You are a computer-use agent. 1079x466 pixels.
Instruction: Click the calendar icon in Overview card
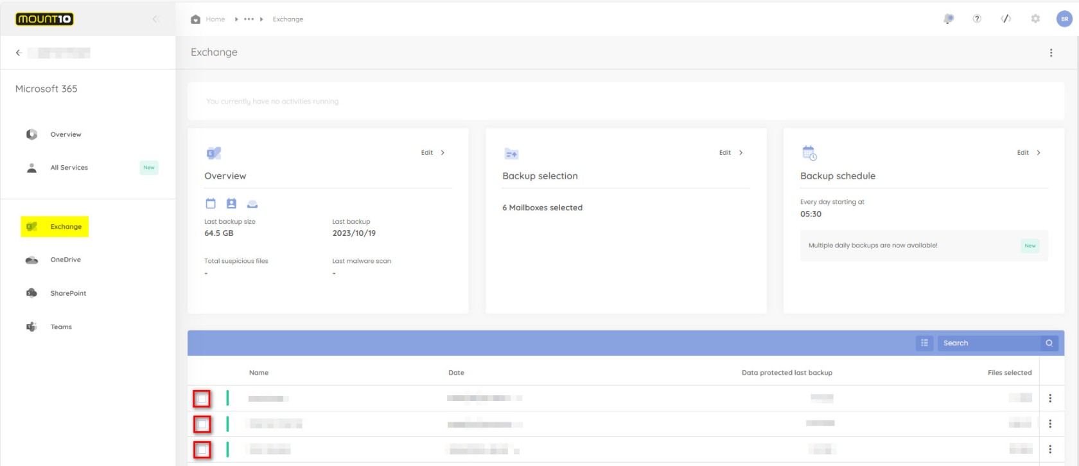pyautogui.click(x=211, y=204)
